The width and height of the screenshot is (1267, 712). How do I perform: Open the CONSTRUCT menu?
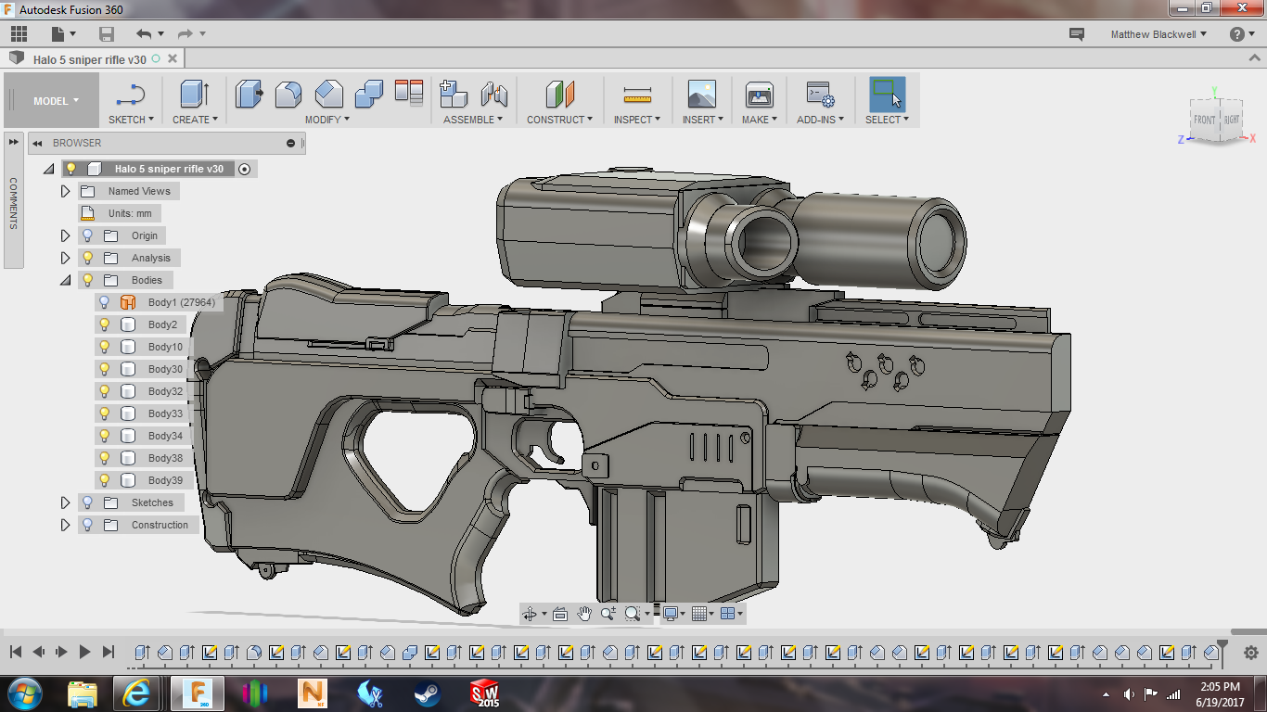560,120
